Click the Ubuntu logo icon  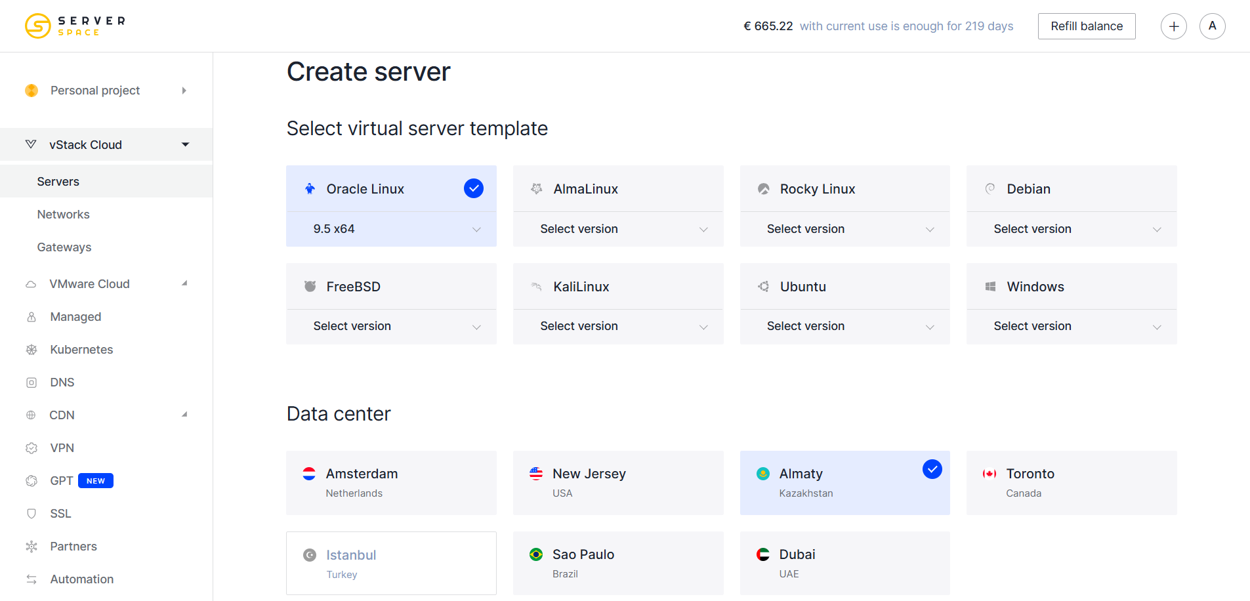pyautogui.click(x=764, y=287)
